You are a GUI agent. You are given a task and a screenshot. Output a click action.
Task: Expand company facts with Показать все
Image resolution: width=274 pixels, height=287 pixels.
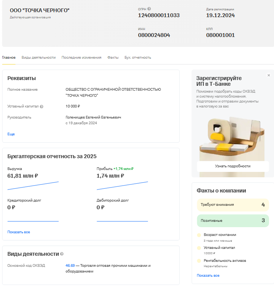[208, 276]
